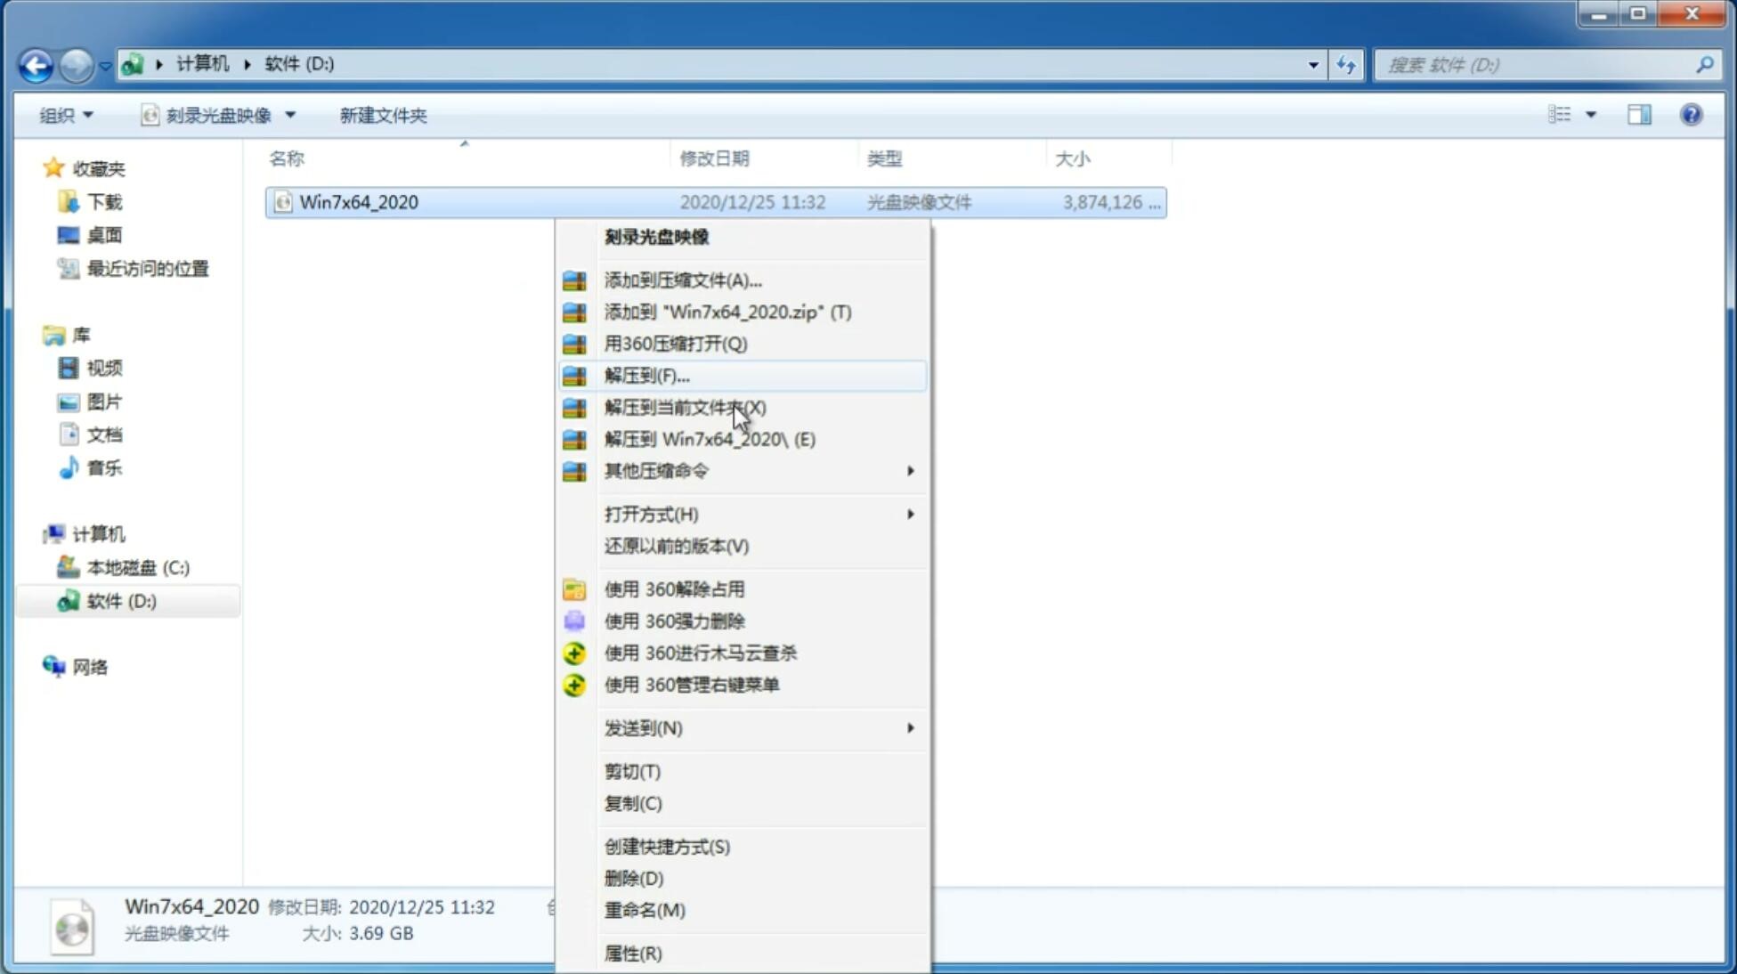Click 使用360强力删除 icon

[574, 620]
